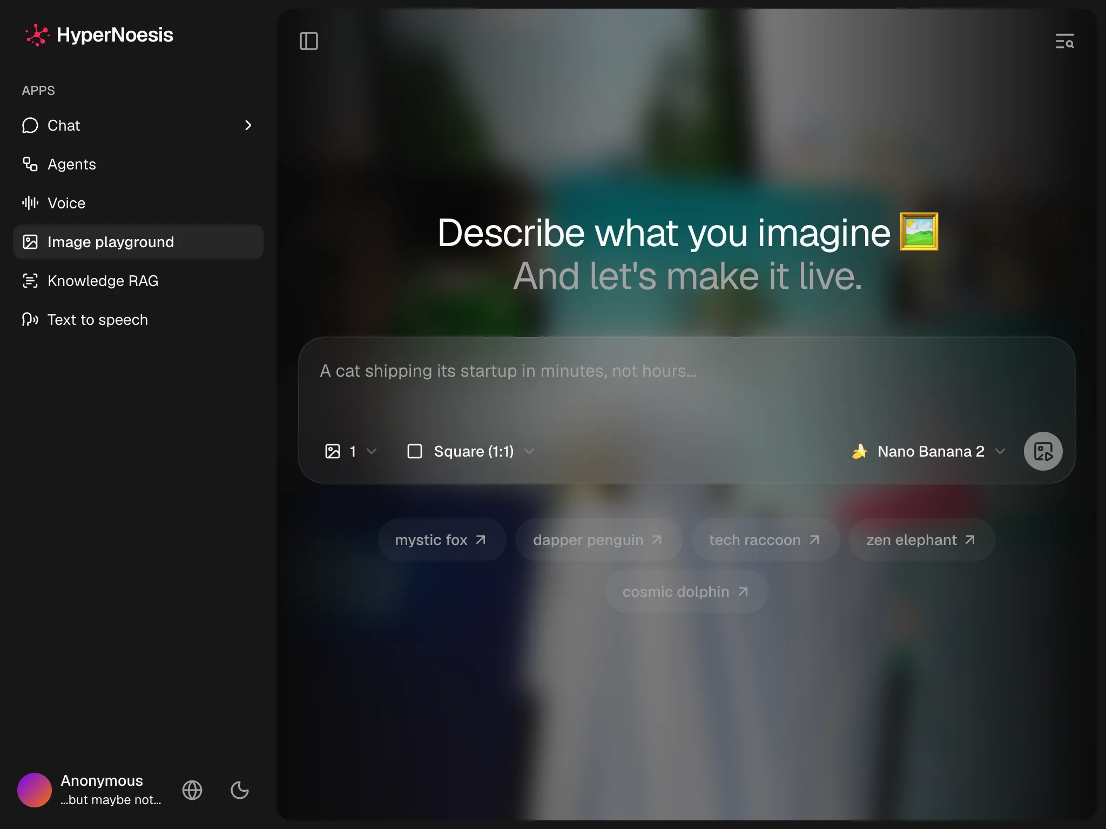This screenshot has height=829, width=1106.
Task: Click the Anonymous user name
Action: pyautogui.click(x=102, y=781)
